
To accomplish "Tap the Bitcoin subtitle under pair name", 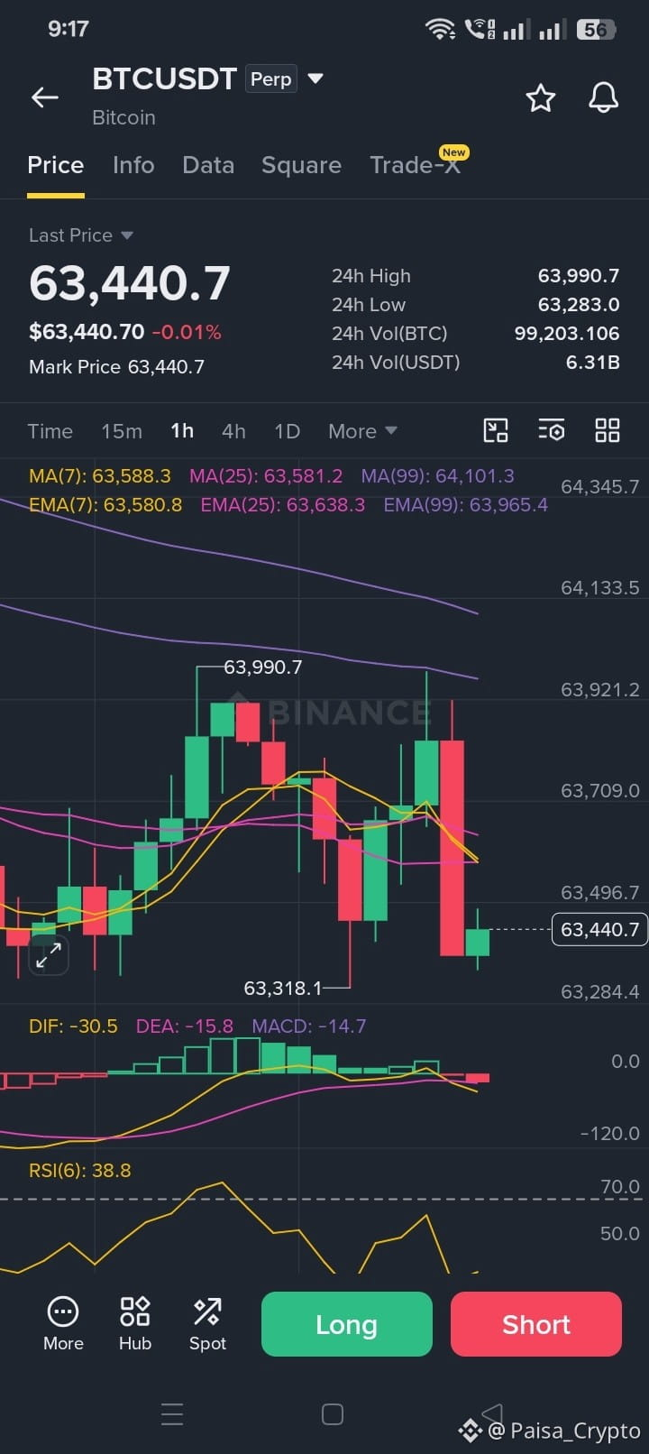I will tap(123, 117).
